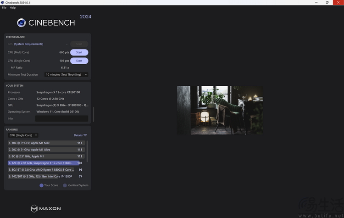Click the Your Score legend dot
Image resolution: width=344 pixels, height=218 pixels.
click(42, 185)
